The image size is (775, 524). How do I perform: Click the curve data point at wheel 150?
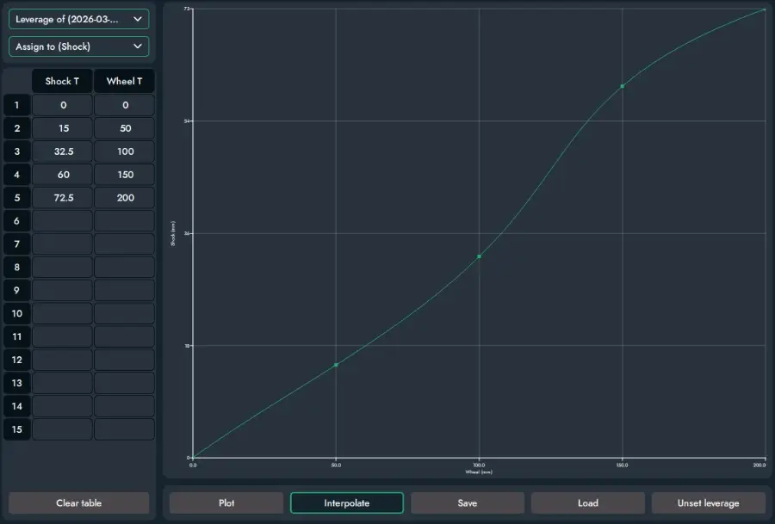click(x=623, y=86)
